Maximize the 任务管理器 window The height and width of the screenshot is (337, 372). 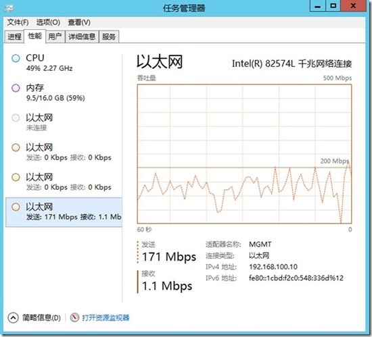point(333,6)
